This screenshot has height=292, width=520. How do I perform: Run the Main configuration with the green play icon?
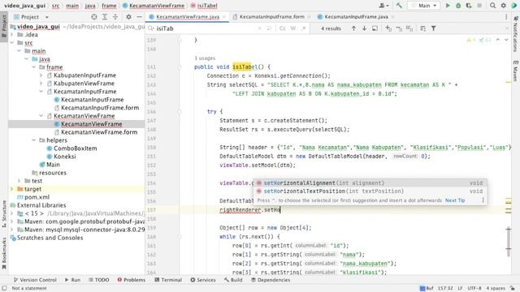click(x=448, y=6)
